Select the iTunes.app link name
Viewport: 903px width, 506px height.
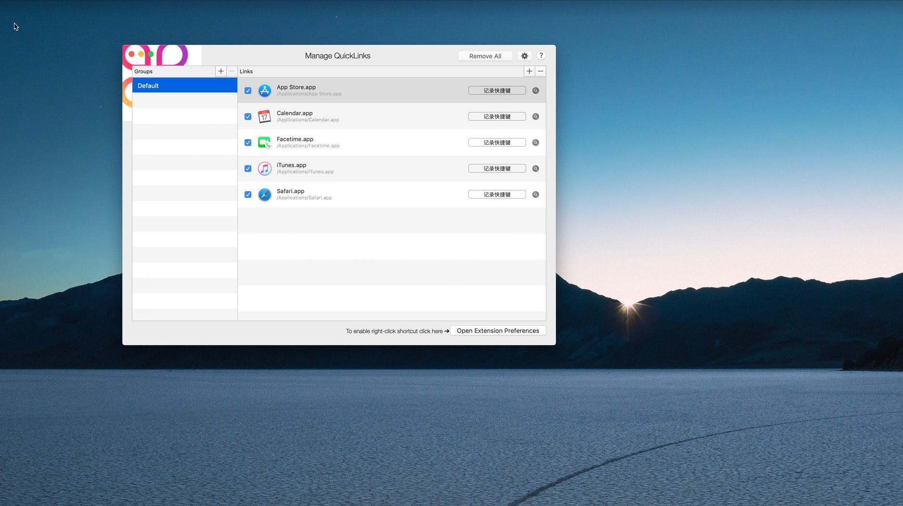pyautogui.click(x=291, y=165)
